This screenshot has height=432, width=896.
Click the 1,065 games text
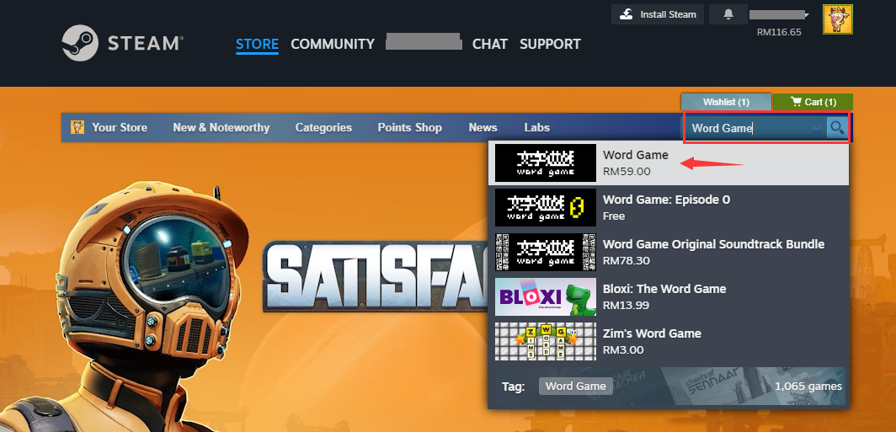(808, 387)
